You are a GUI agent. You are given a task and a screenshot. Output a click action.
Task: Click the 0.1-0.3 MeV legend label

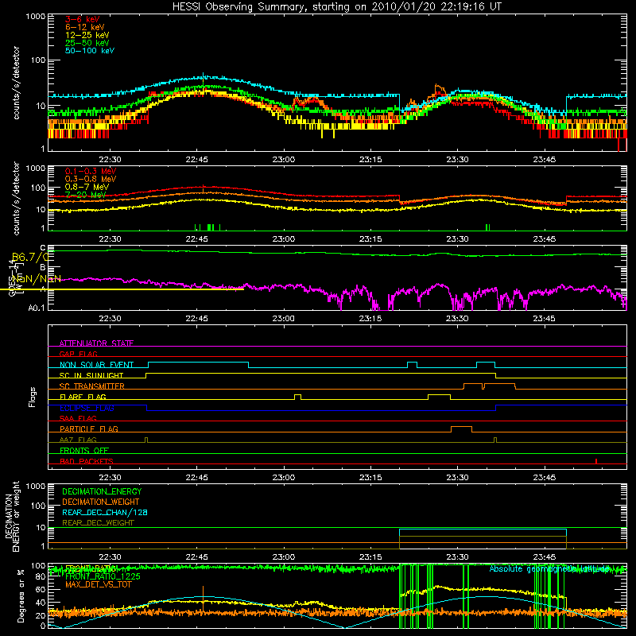coord(91,171)
